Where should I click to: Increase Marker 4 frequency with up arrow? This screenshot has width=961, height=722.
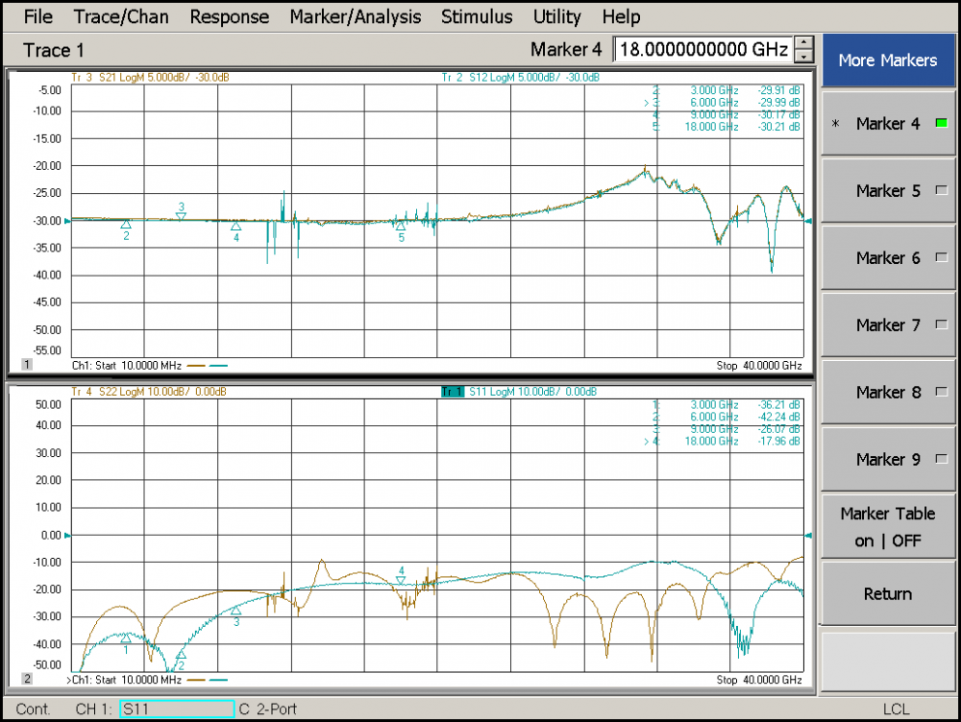tap(803, 43)
